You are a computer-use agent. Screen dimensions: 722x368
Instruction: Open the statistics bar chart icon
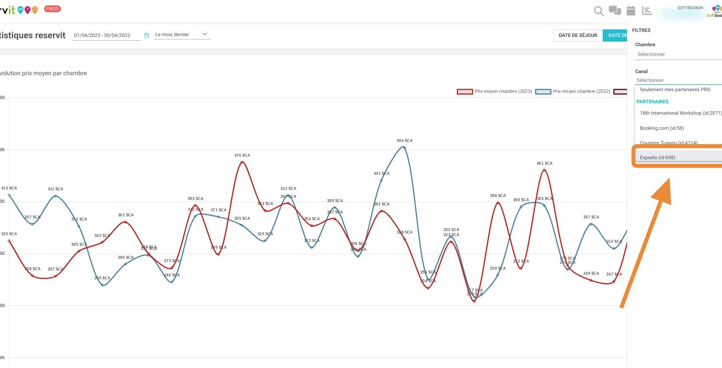(647, 11)
